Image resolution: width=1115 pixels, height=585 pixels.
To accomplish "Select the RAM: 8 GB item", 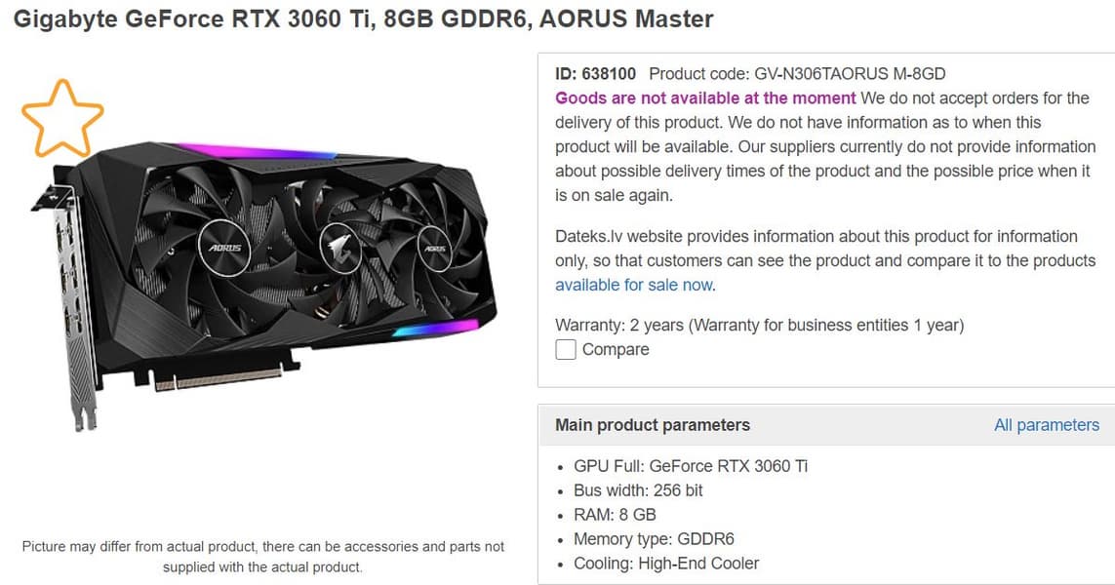I will [x=615, y=515].
